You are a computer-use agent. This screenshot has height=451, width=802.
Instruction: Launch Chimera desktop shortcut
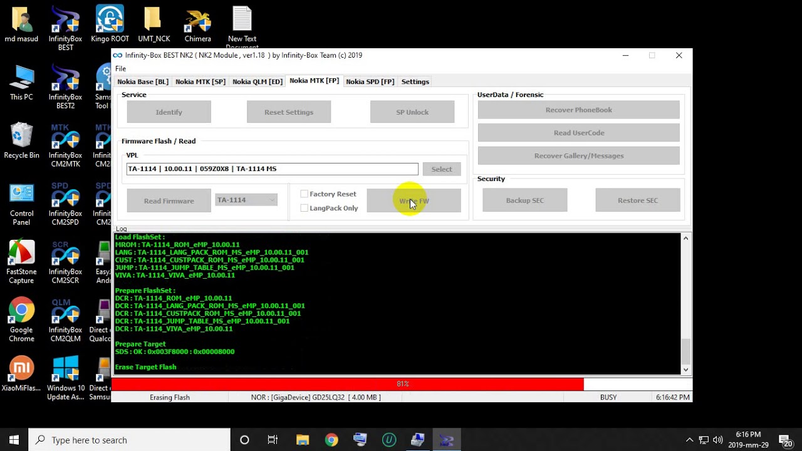click(x=197, y=25)
